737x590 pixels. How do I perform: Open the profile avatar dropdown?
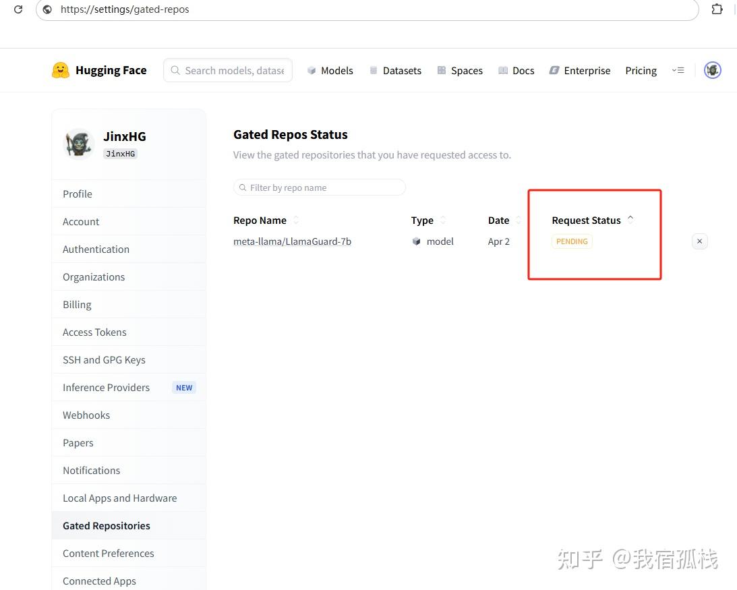point(712,69)
